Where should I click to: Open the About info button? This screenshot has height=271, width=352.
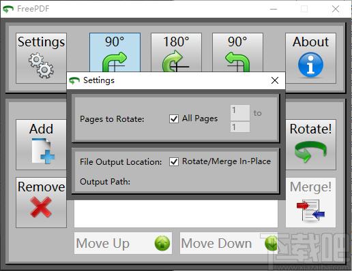310,58
